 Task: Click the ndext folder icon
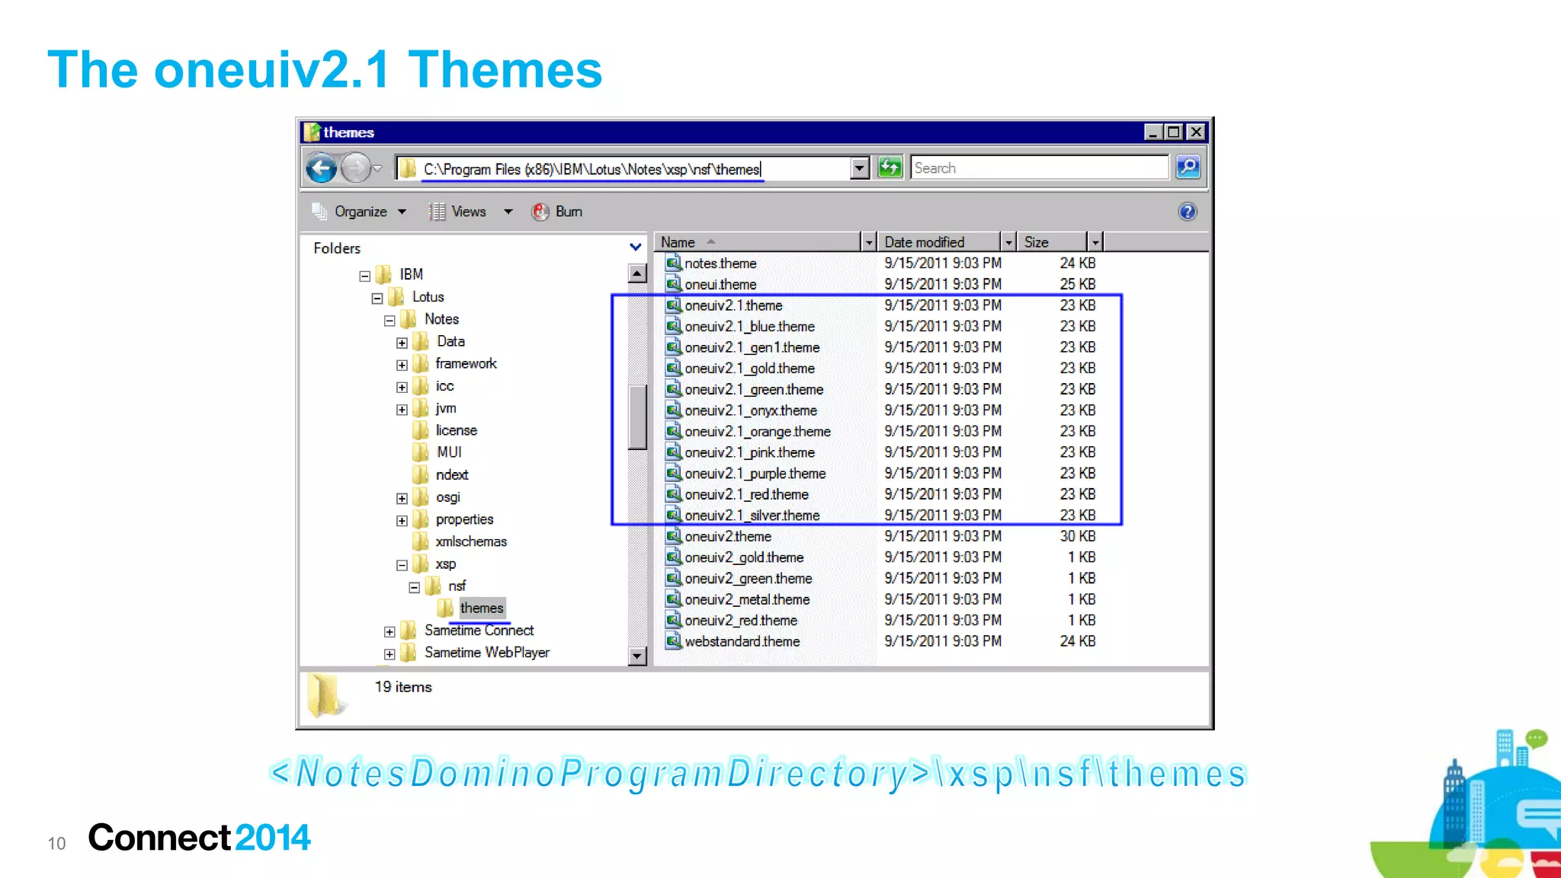point(421,474)
